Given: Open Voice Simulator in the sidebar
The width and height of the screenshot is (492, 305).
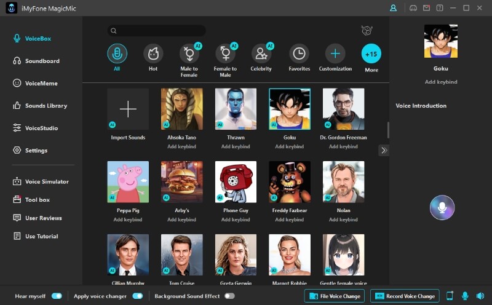Looking at the screenshot, I should [x=41, y=181].
